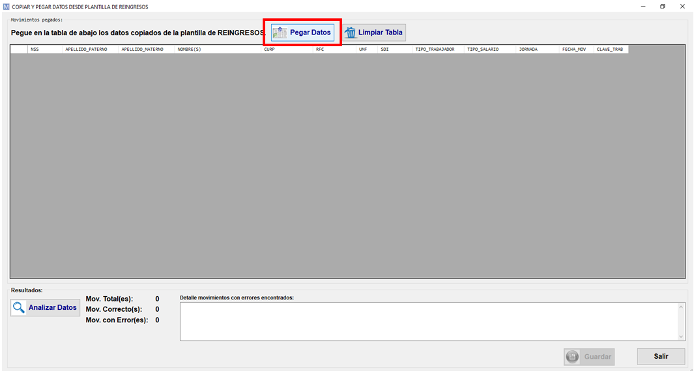Select the SDI column header
The height and width of the screenshot is (373, 694).
click(x=396, y=49)
